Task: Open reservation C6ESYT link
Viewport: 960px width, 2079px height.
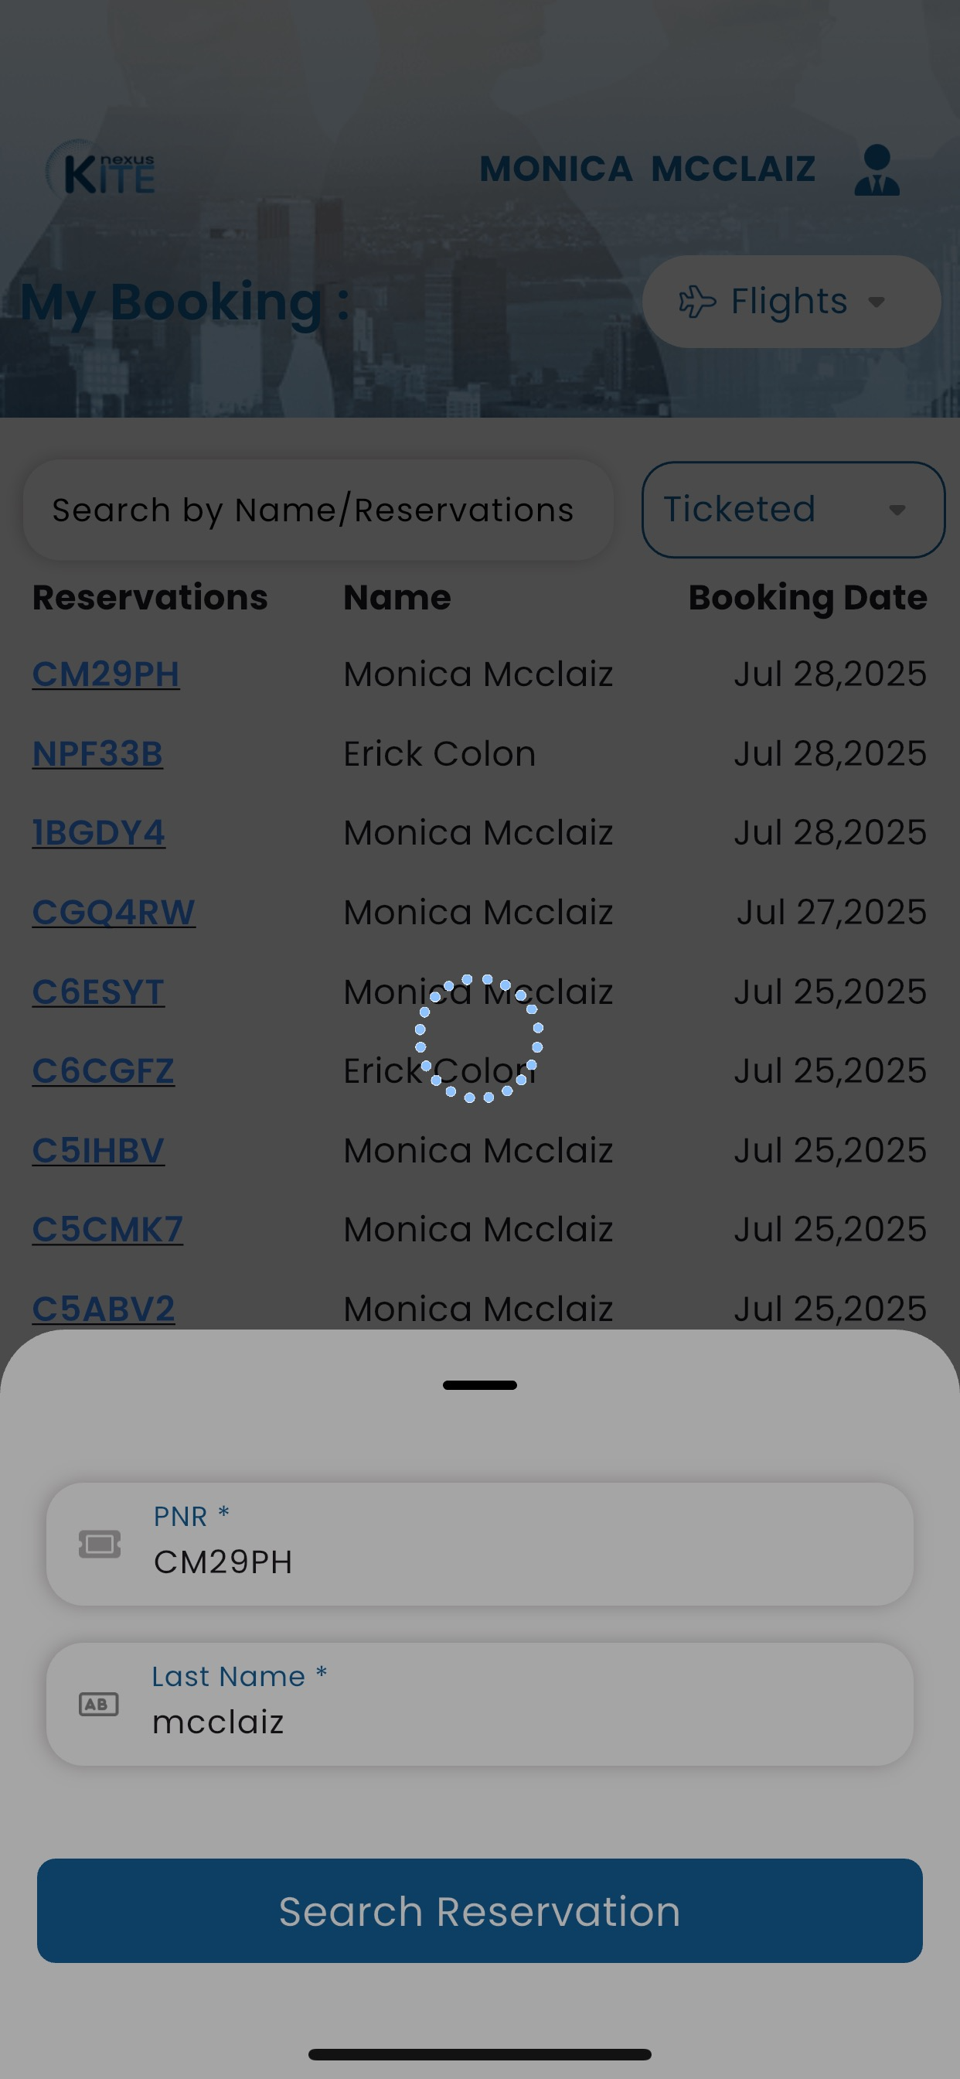Action: (98, 991)
